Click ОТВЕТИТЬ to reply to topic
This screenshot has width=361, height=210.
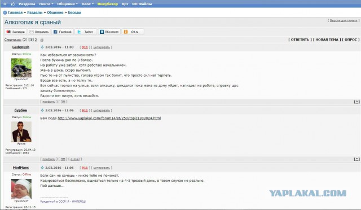(x=300, y=40)
